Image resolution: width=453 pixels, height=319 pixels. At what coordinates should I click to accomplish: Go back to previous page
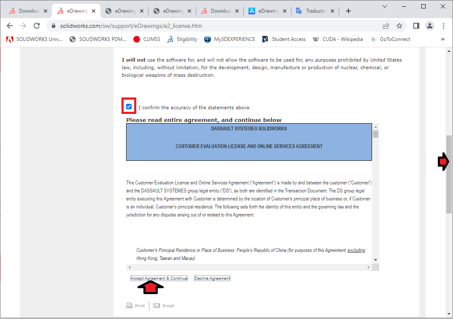click(x=10, y=26)
